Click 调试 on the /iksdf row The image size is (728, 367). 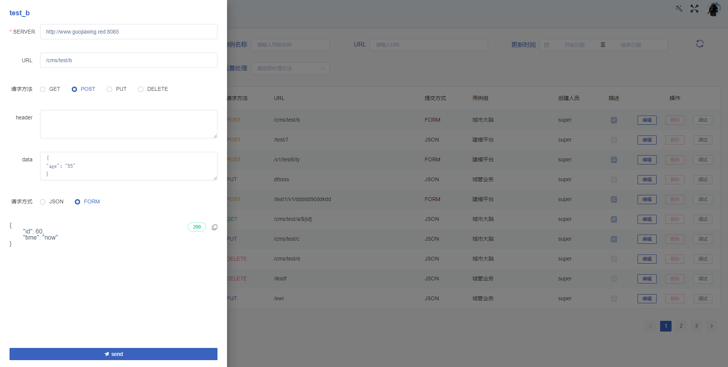(x=702, y=278)
